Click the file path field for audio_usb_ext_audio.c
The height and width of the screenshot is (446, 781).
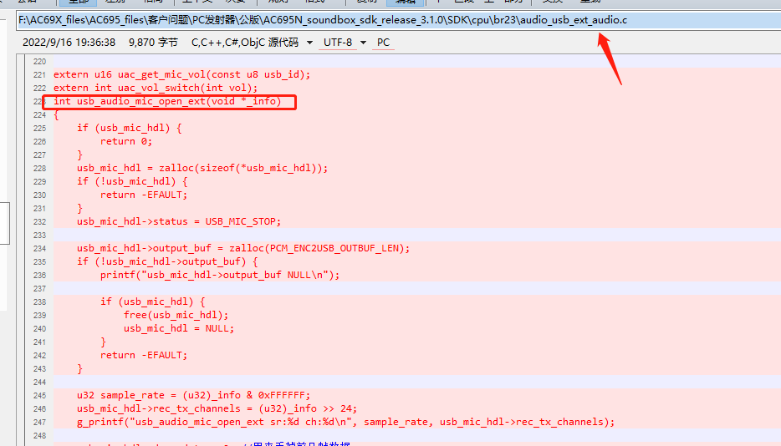click(x=399, y=20)
